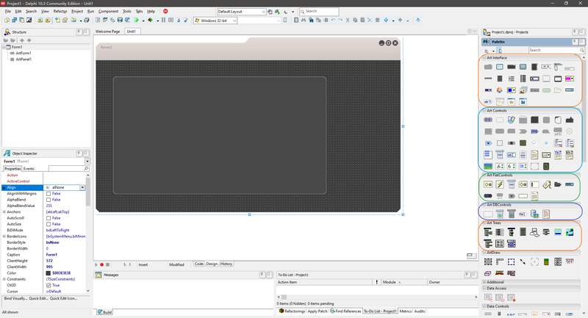
Task: Click the Pause icon in debug toolbar
Action: pyautogui.click(x=163, y=20)
